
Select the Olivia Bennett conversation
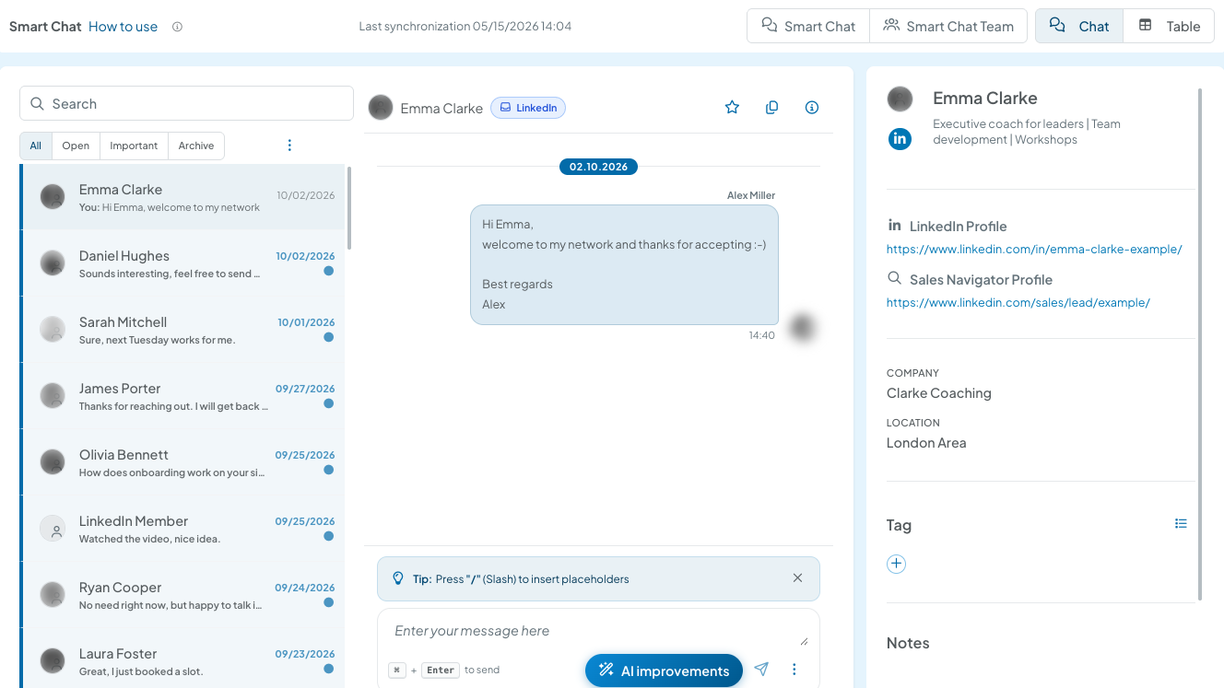[x=182, y=462]
